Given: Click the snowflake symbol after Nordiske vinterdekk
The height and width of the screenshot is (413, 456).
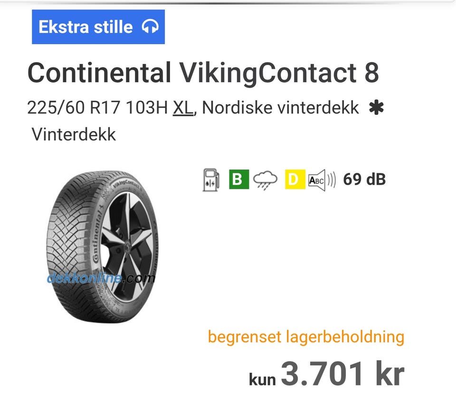Looking at the screenshot, I should click(x=376, y=109).
